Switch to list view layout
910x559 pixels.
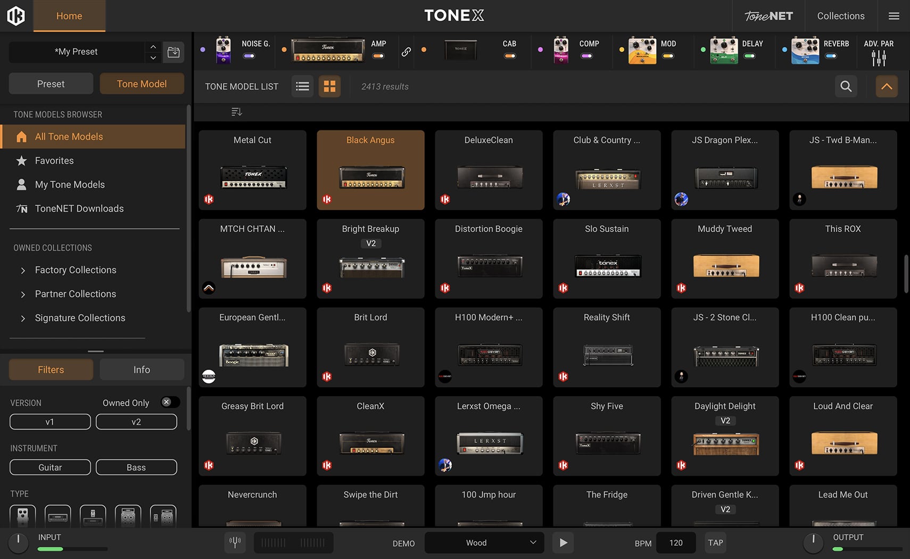[302, 86]
